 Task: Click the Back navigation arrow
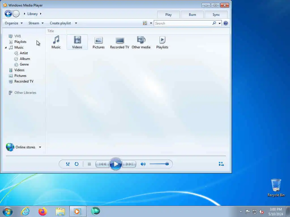click(8, 14)
